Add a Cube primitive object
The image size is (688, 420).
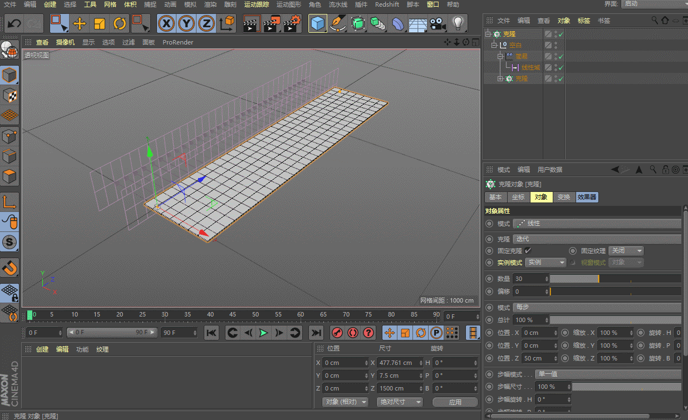pos(317,23)
